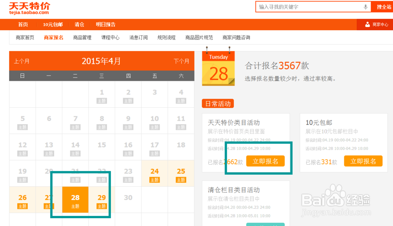Go to next month via 下个月
Screen dimensions: 393x226
tap(182, 61)
